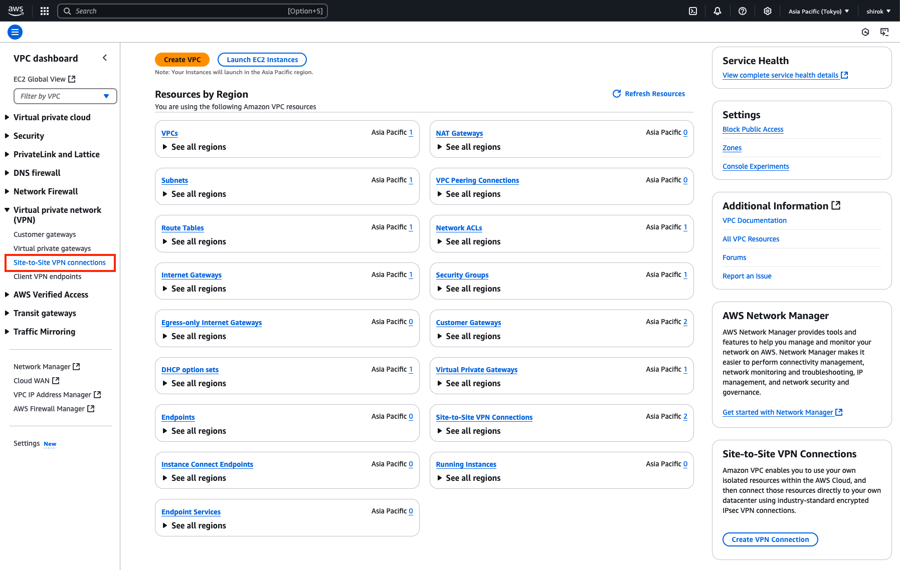Viewport: 900px width, 570px height.
Task: Click the Refresh Resources circular arrow icon
Action: tap(617, 94)
